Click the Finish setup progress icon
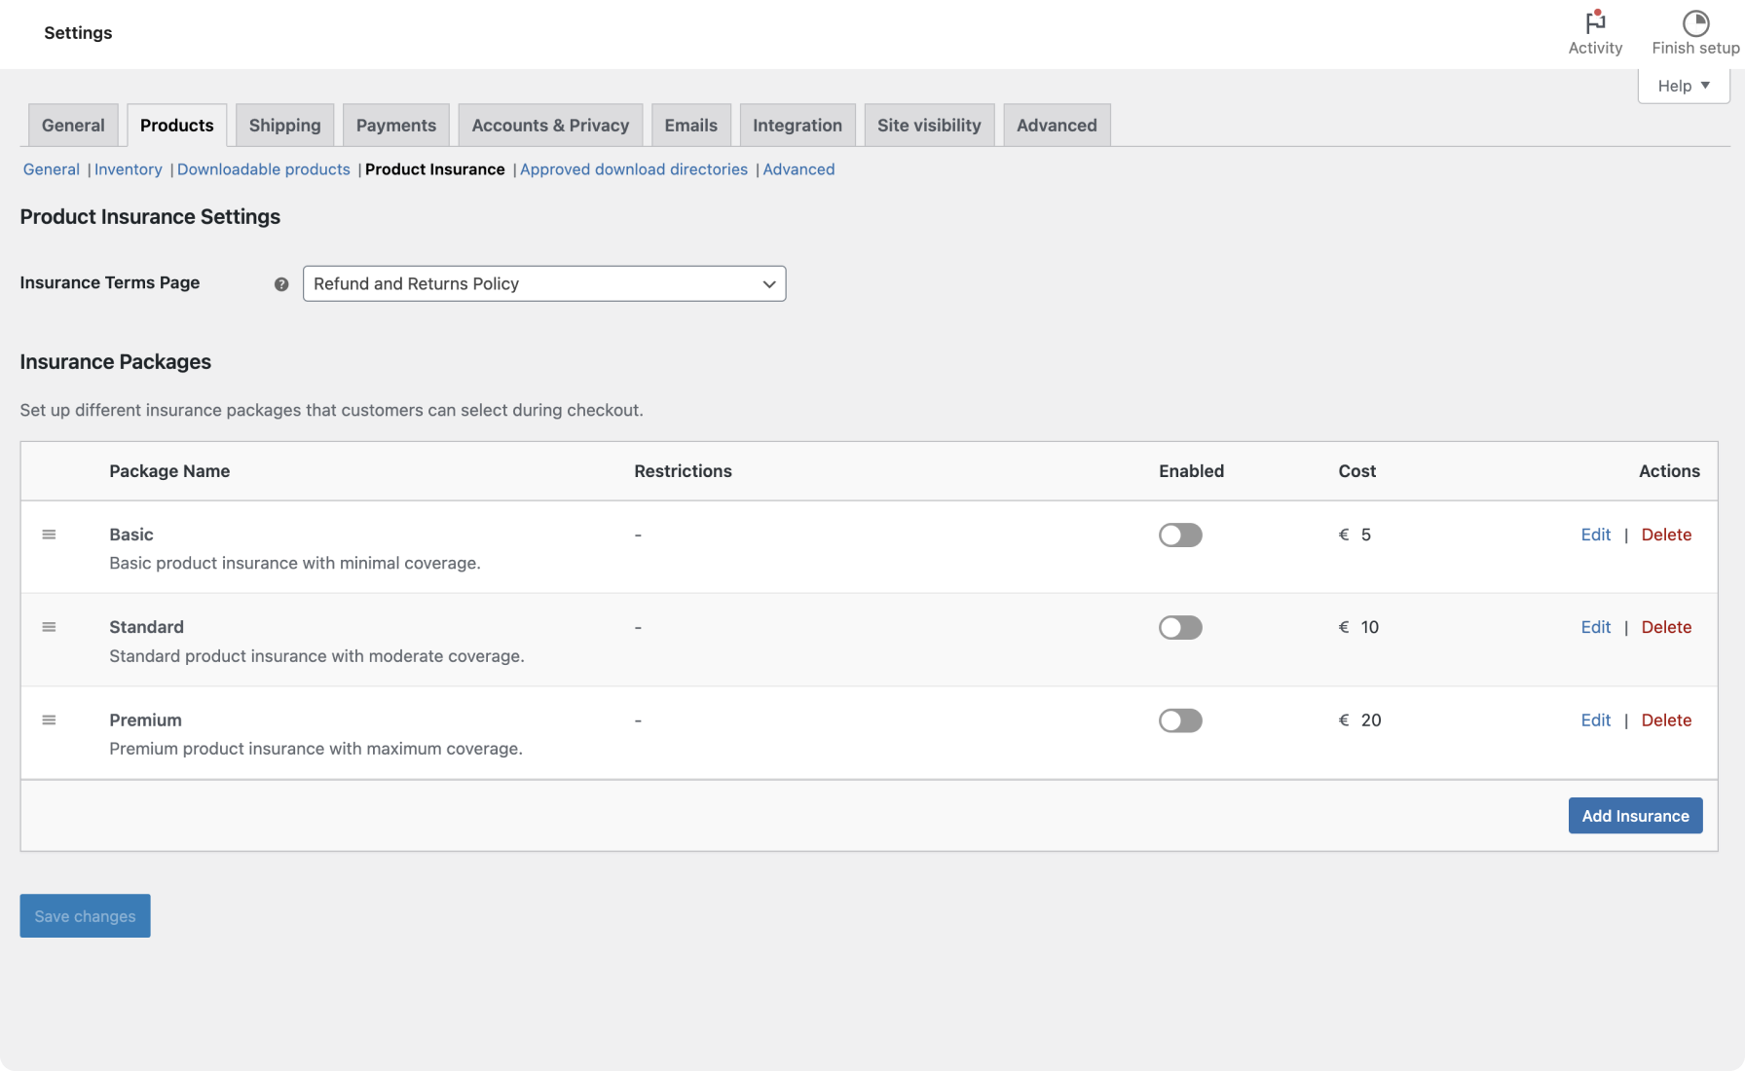1745x1071 pixels. click(1695, 21)
